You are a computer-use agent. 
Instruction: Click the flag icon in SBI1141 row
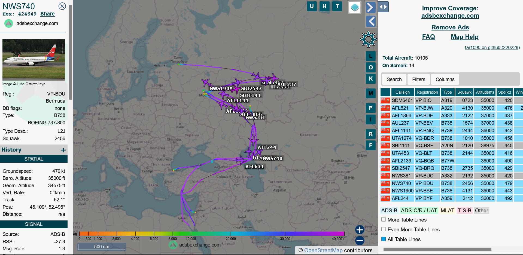pos(385,146)
